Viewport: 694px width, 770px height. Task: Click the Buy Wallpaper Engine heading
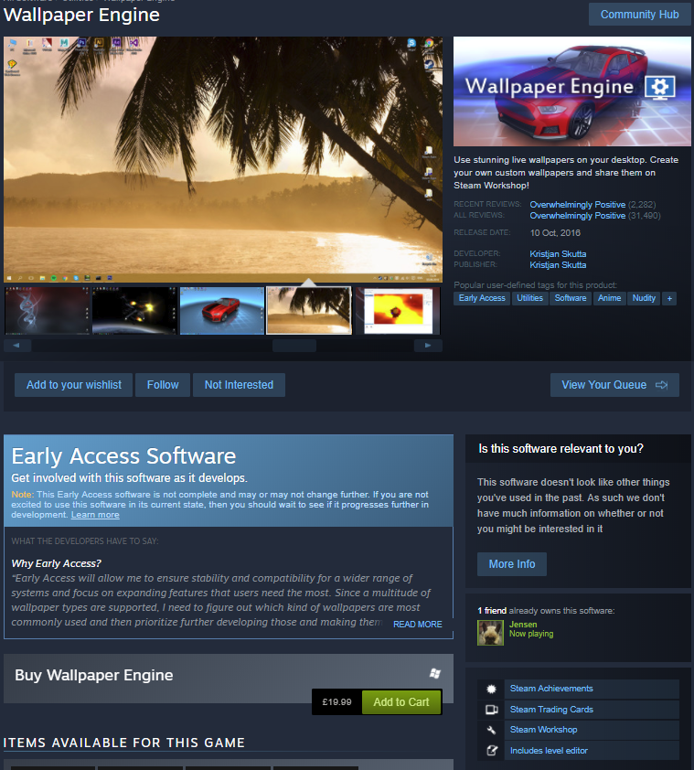click(94, 675)
